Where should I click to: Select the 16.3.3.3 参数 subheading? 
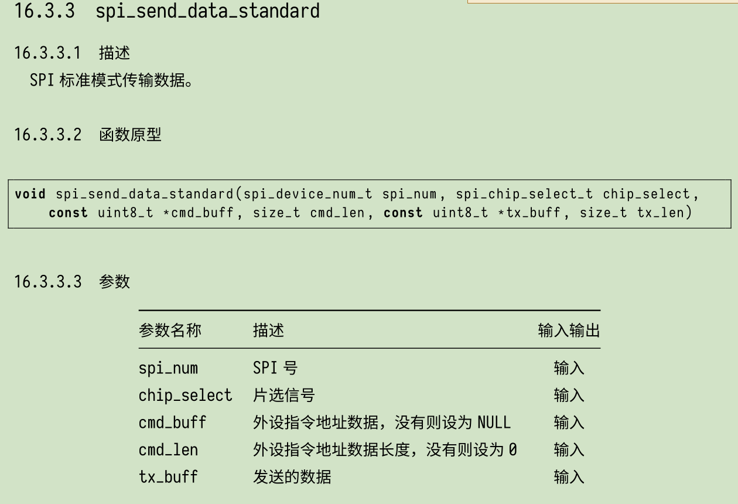[72, 282]
